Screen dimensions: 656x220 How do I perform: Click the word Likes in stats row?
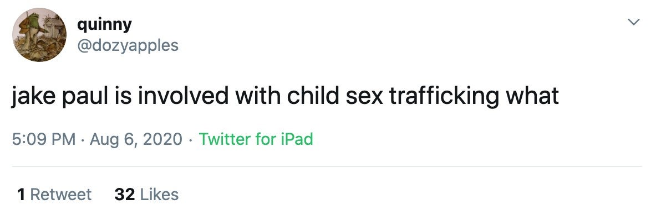tap(159, 195)
